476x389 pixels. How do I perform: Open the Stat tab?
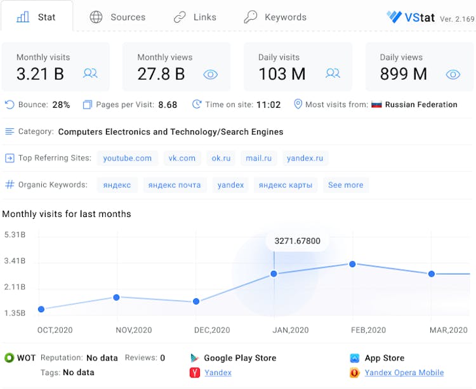click(x=36, y=17)
